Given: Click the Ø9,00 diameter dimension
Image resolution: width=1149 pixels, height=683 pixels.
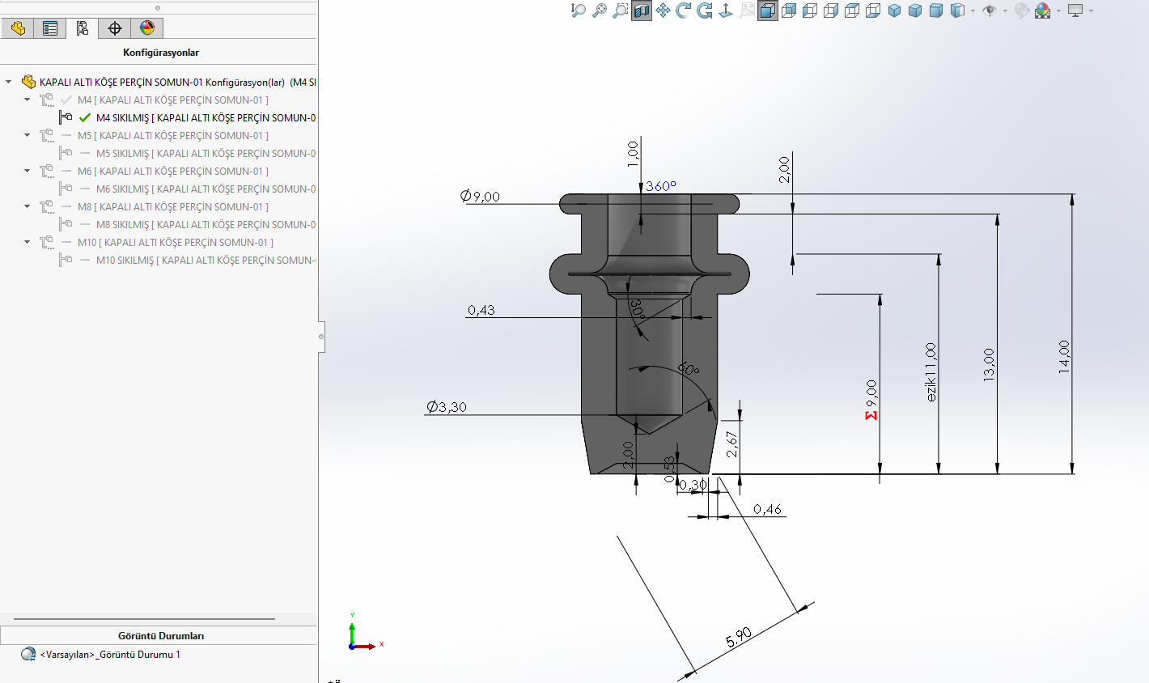Looking at the screenshot, I should 480,197.
